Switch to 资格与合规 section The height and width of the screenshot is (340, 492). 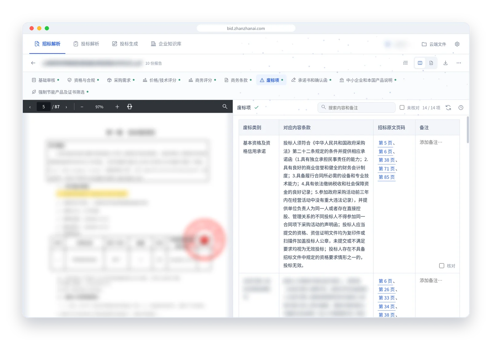(x=83, y=80)
